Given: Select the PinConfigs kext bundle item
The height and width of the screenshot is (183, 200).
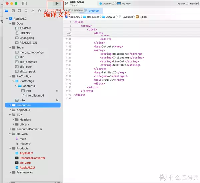Looking at the screenshot, I should click(27, 81).
